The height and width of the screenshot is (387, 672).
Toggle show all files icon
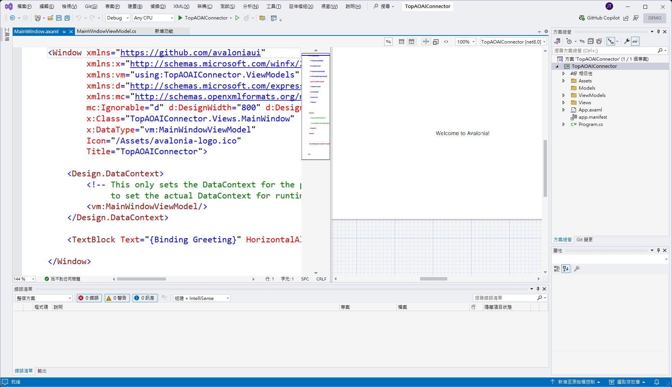coord(599,41)
